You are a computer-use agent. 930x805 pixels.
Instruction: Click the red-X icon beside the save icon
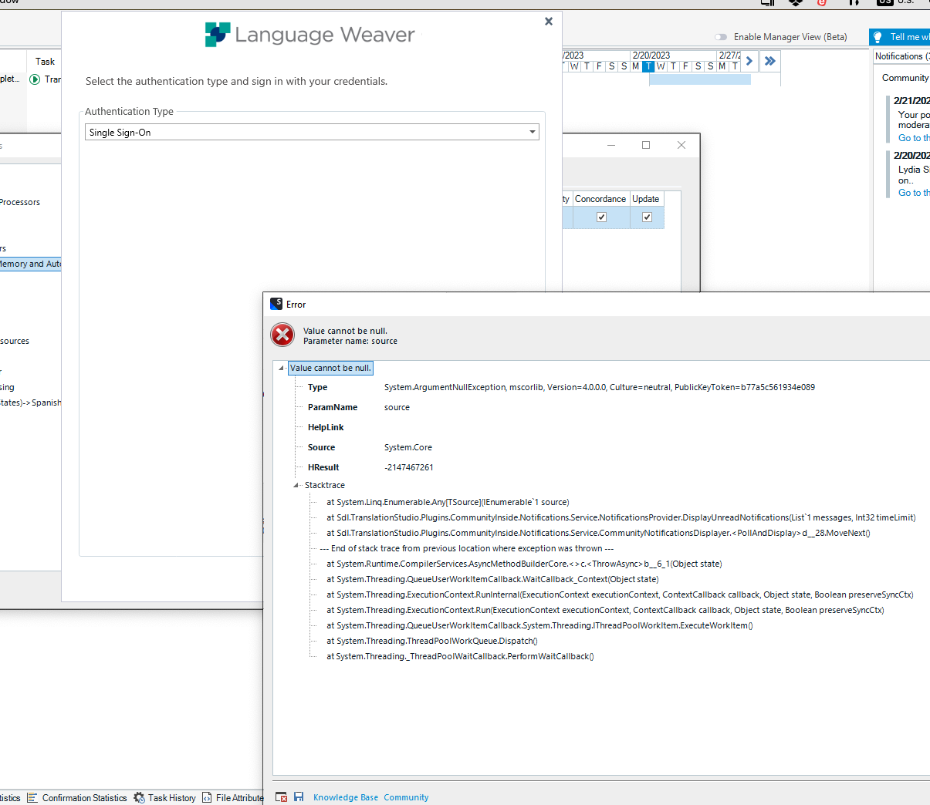pos(282,797)
